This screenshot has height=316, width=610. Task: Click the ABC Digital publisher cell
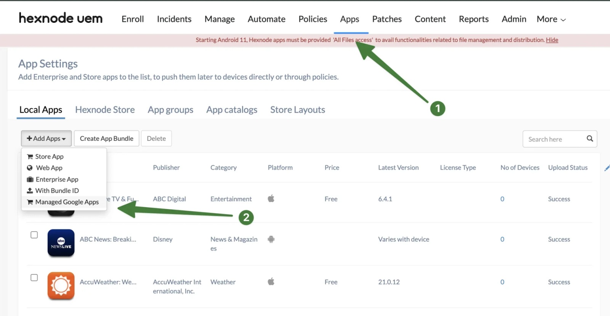click(x=169, y=199)
